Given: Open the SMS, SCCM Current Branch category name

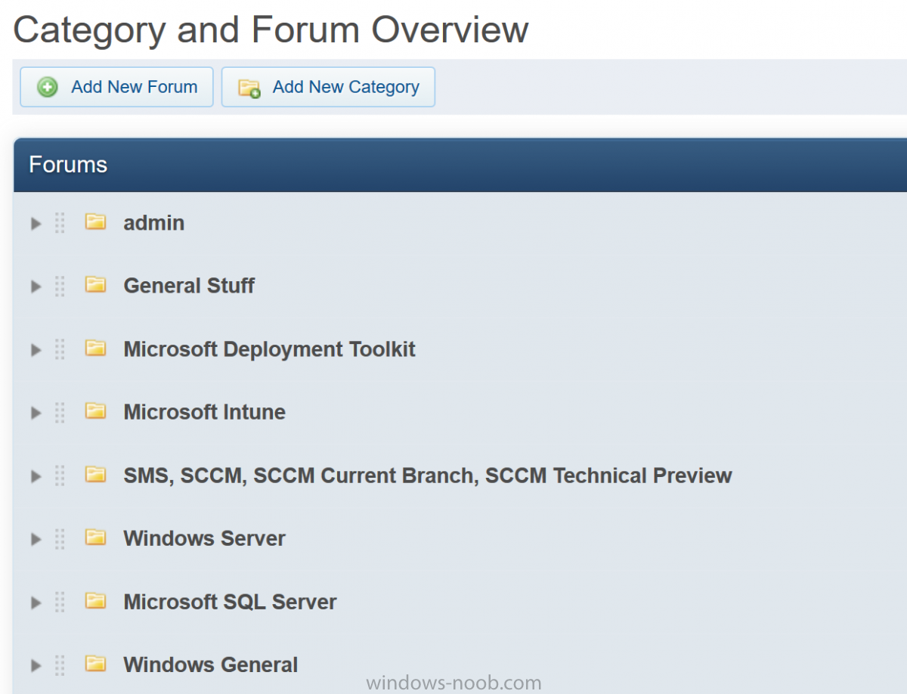Looking at the screenshot, I should (428, 476).
